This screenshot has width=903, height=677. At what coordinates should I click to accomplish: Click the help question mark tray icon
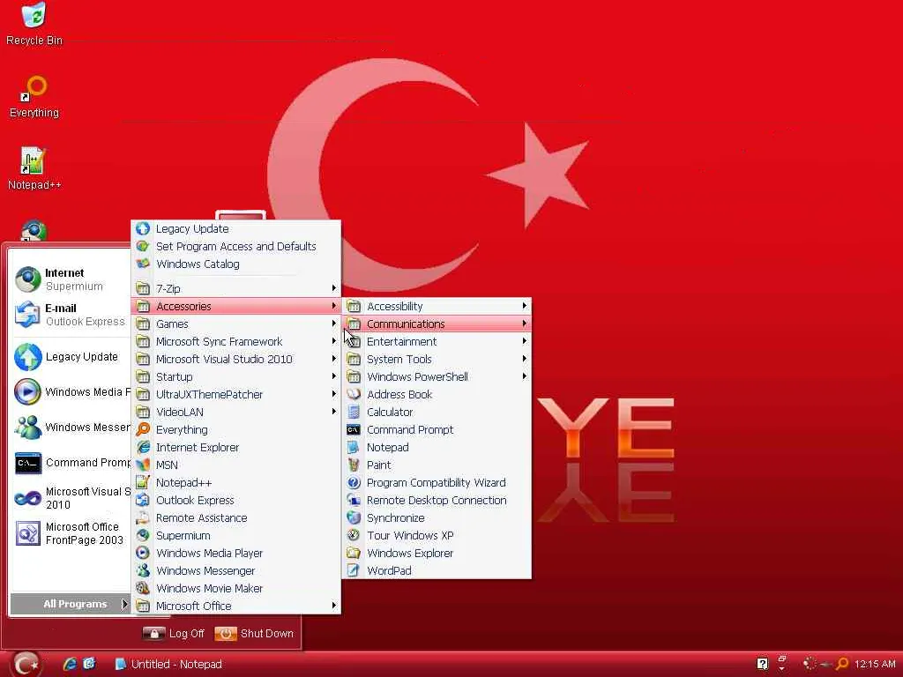point(762,664)
